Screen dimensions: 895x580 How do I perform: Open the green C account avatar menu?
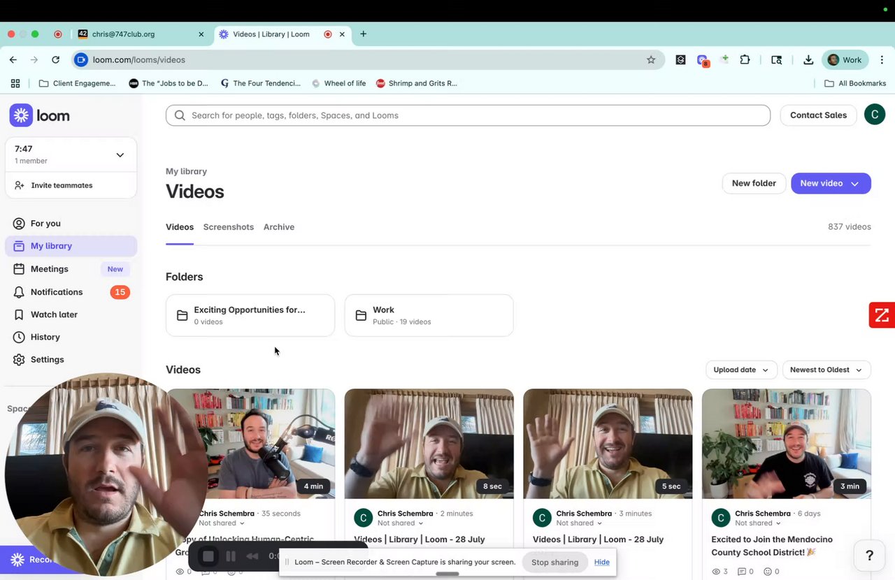pos(875,115)
